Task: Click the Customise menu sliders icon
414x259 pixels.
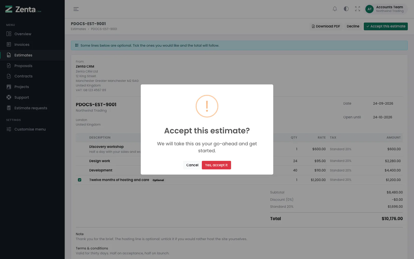Action: (9, 129)
